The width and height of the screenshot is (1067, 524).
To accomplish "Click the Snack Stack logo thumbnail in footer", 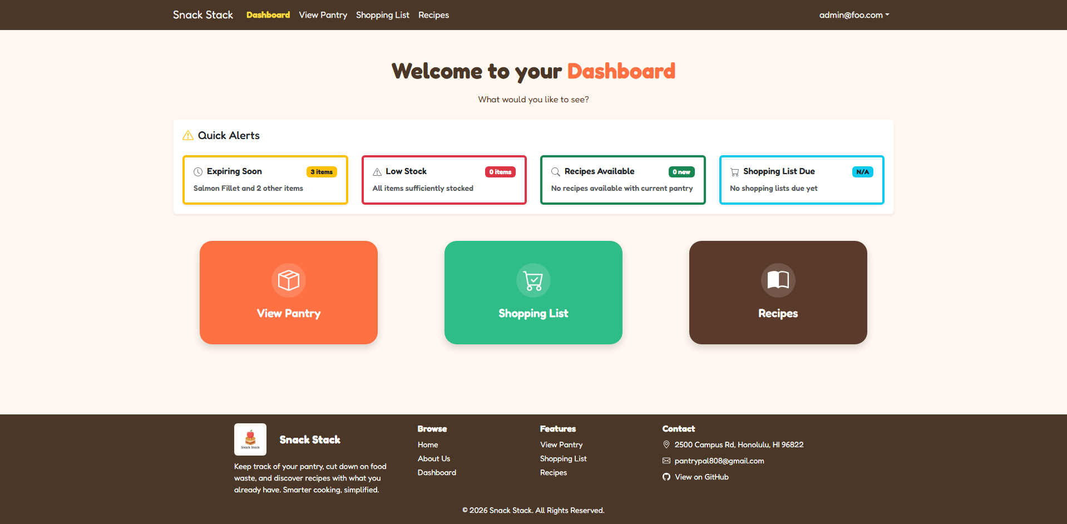I will click(x=250, y=439).
